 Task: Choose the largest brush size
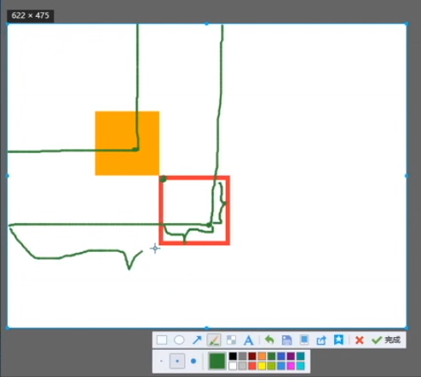[193, 361]
